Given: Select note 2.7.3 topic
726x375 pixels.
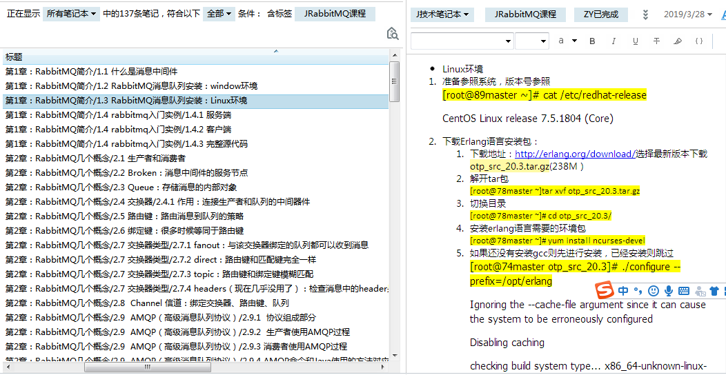Looking at the screenshot, I should pyautogui.click(x=195, y=274).
